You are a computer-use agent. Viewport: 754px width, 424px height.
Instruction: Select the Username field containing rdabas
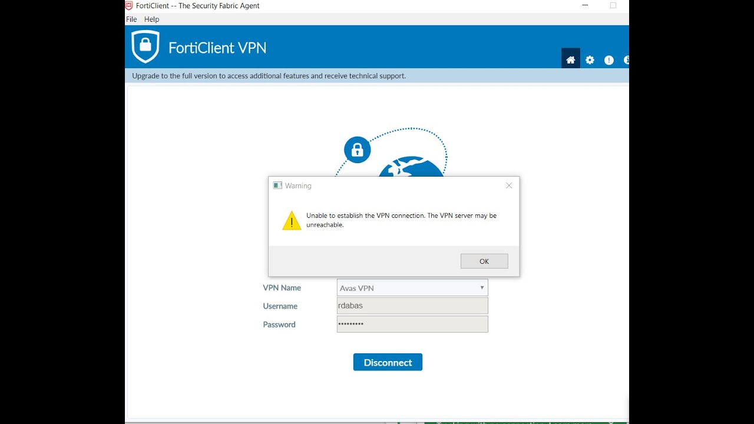[x=412, y=305]
